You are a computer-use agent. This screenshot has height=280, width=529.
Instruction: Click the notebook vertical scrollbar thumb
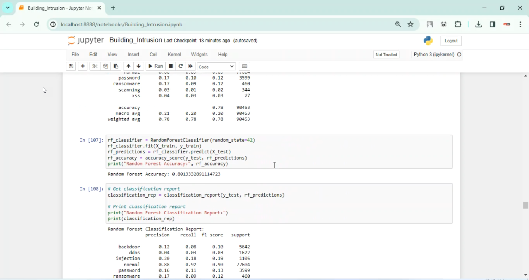[x=525, y=205]
